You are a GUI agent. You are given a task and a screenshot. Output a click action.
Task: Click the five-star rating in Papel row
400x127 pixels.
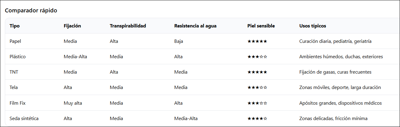257,41
